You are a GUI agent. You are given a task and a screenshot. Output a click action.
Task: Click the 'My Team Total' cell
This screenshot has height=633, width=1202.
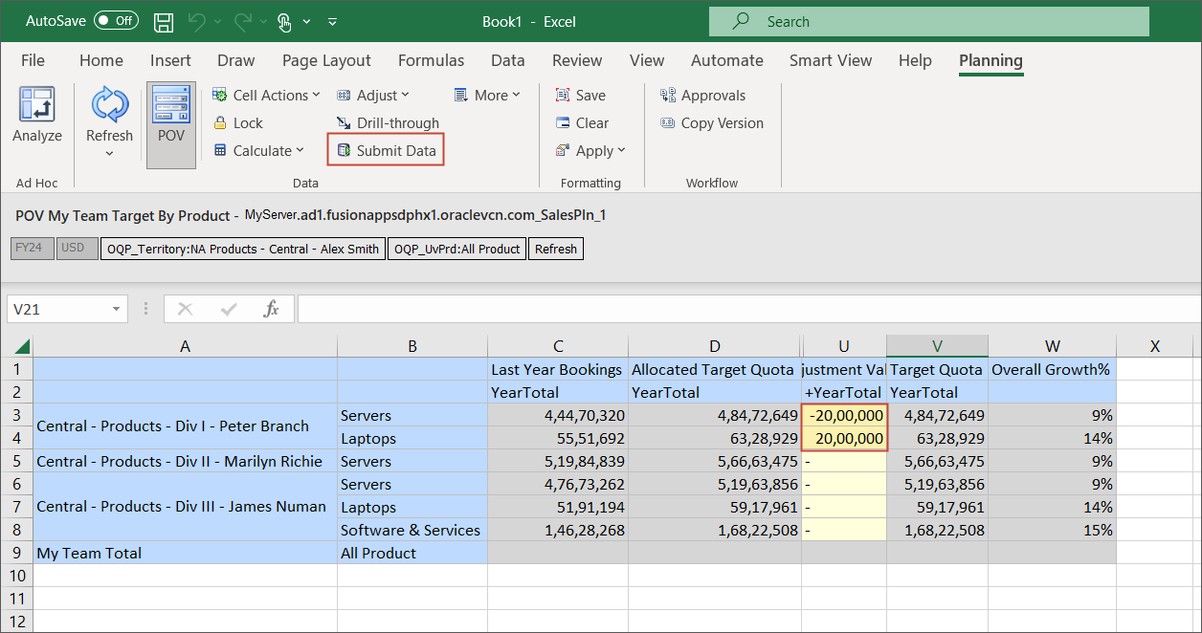coord(186,553)
